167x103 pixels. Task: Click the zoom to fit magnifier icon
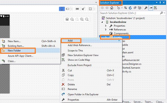coord(72,19)
